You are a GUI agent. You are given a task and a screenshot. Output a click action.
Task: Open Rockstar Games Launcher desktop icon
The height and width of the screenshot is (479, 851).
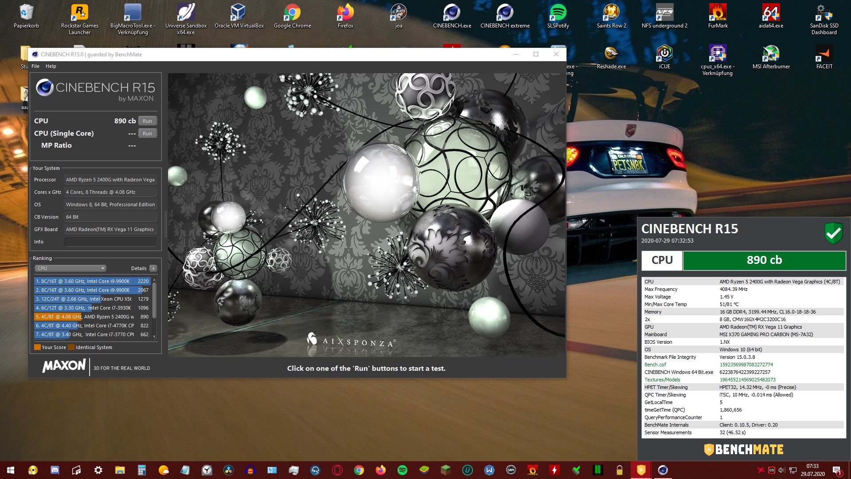[x=80, y=20]
